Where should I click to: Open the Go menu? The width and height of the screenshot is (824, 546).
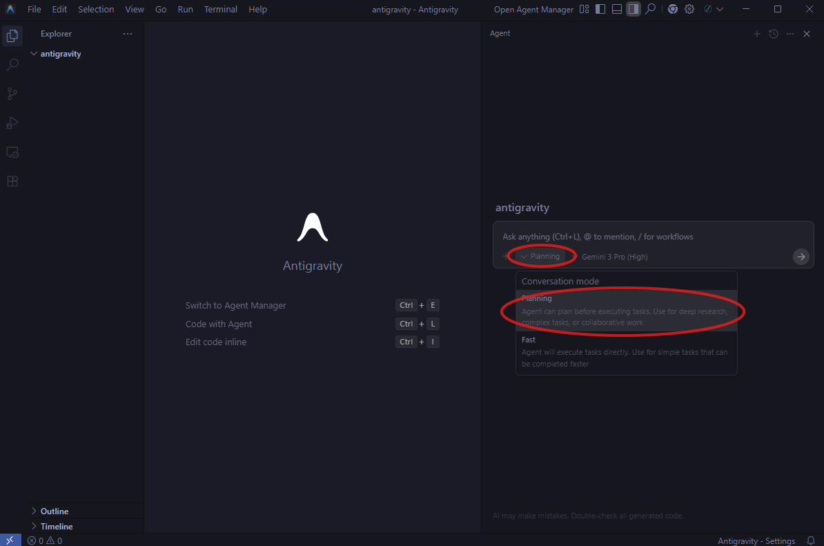click(x=161, y=9)
